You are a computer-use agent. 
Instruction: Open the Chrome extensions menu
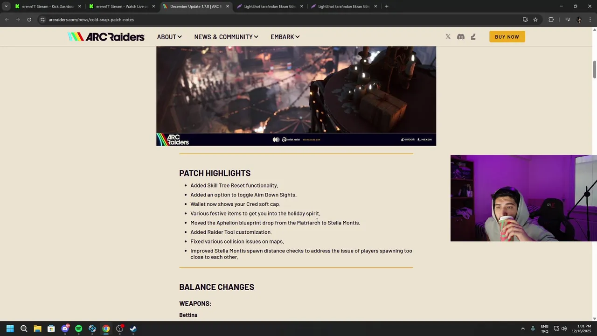(x=551, y=20)
